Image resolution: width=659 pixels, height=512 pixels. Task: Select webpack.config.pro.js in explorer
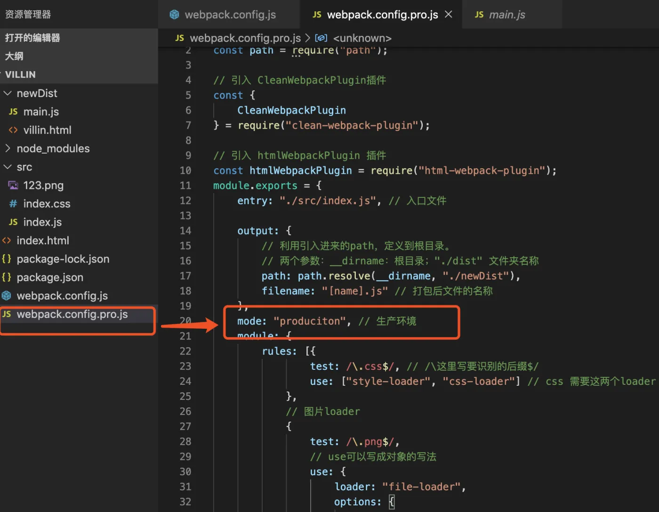(79, 314)
